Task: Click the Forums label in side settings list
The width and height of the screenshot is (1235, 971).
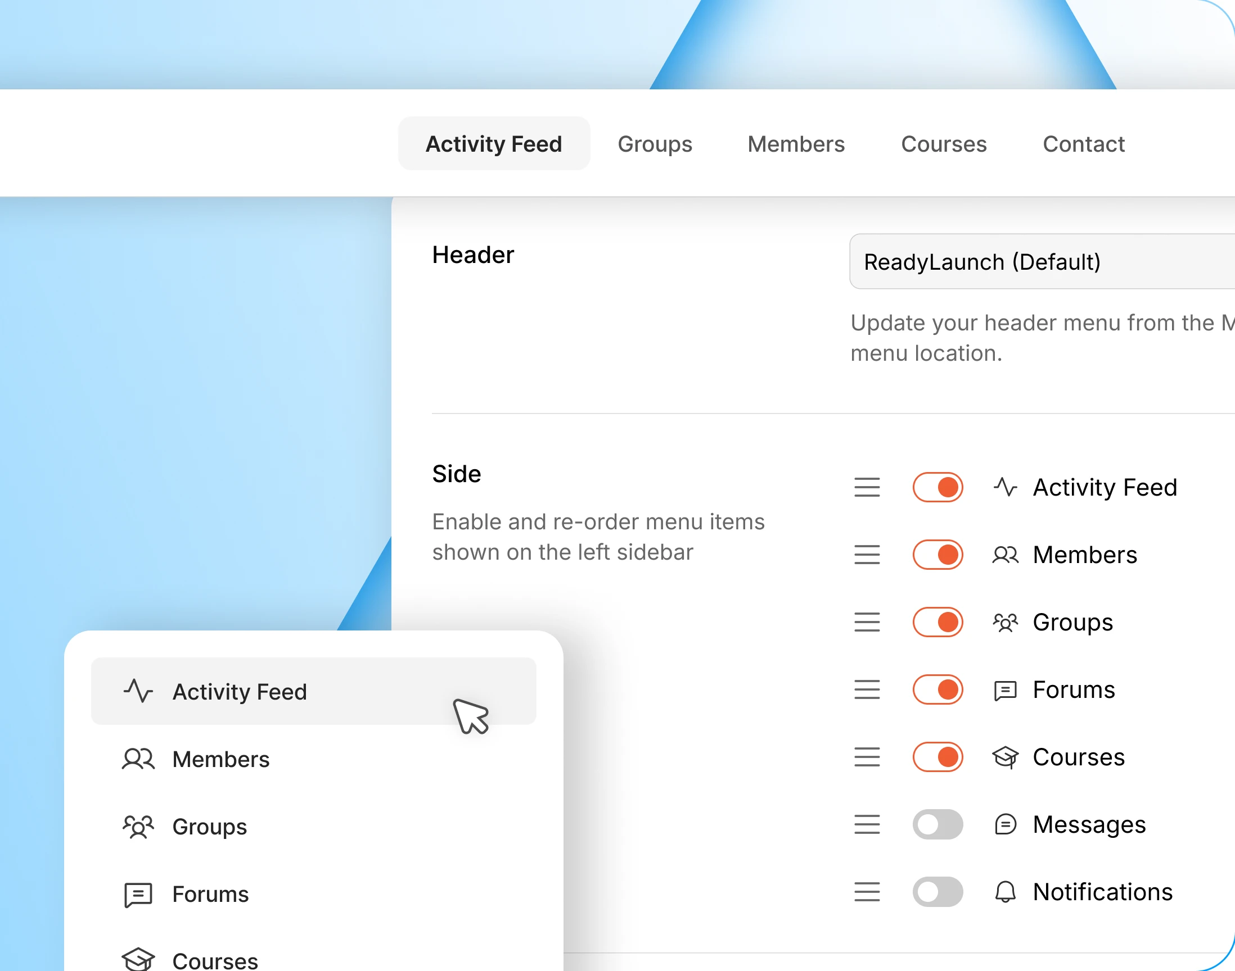Action: (x=1074, y=689)
